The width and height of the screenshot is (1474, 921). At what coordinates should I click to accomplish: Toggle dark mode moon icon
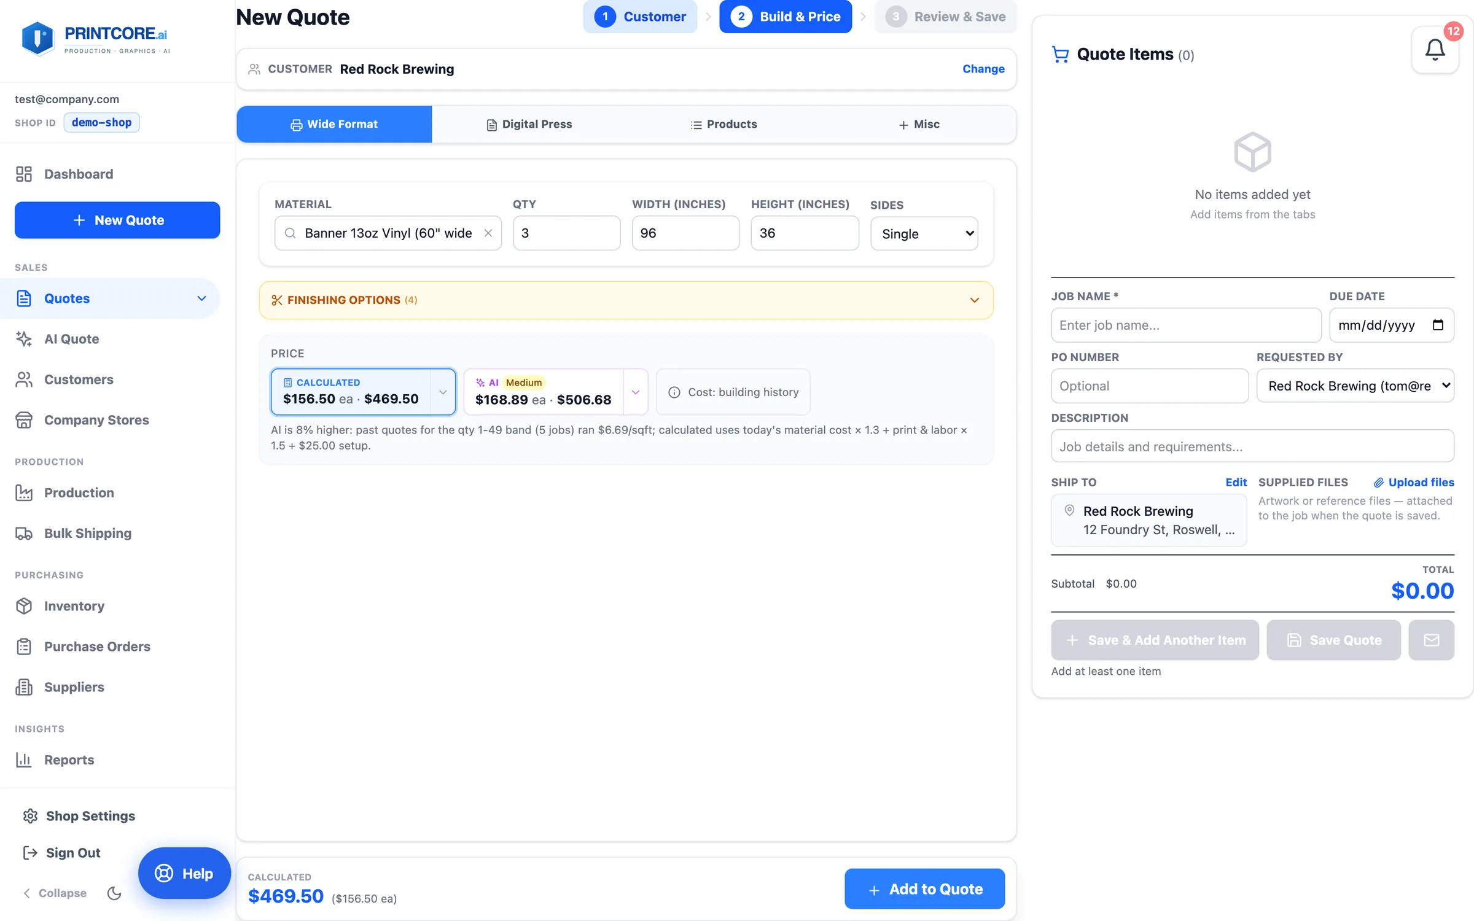pos(114,893)
